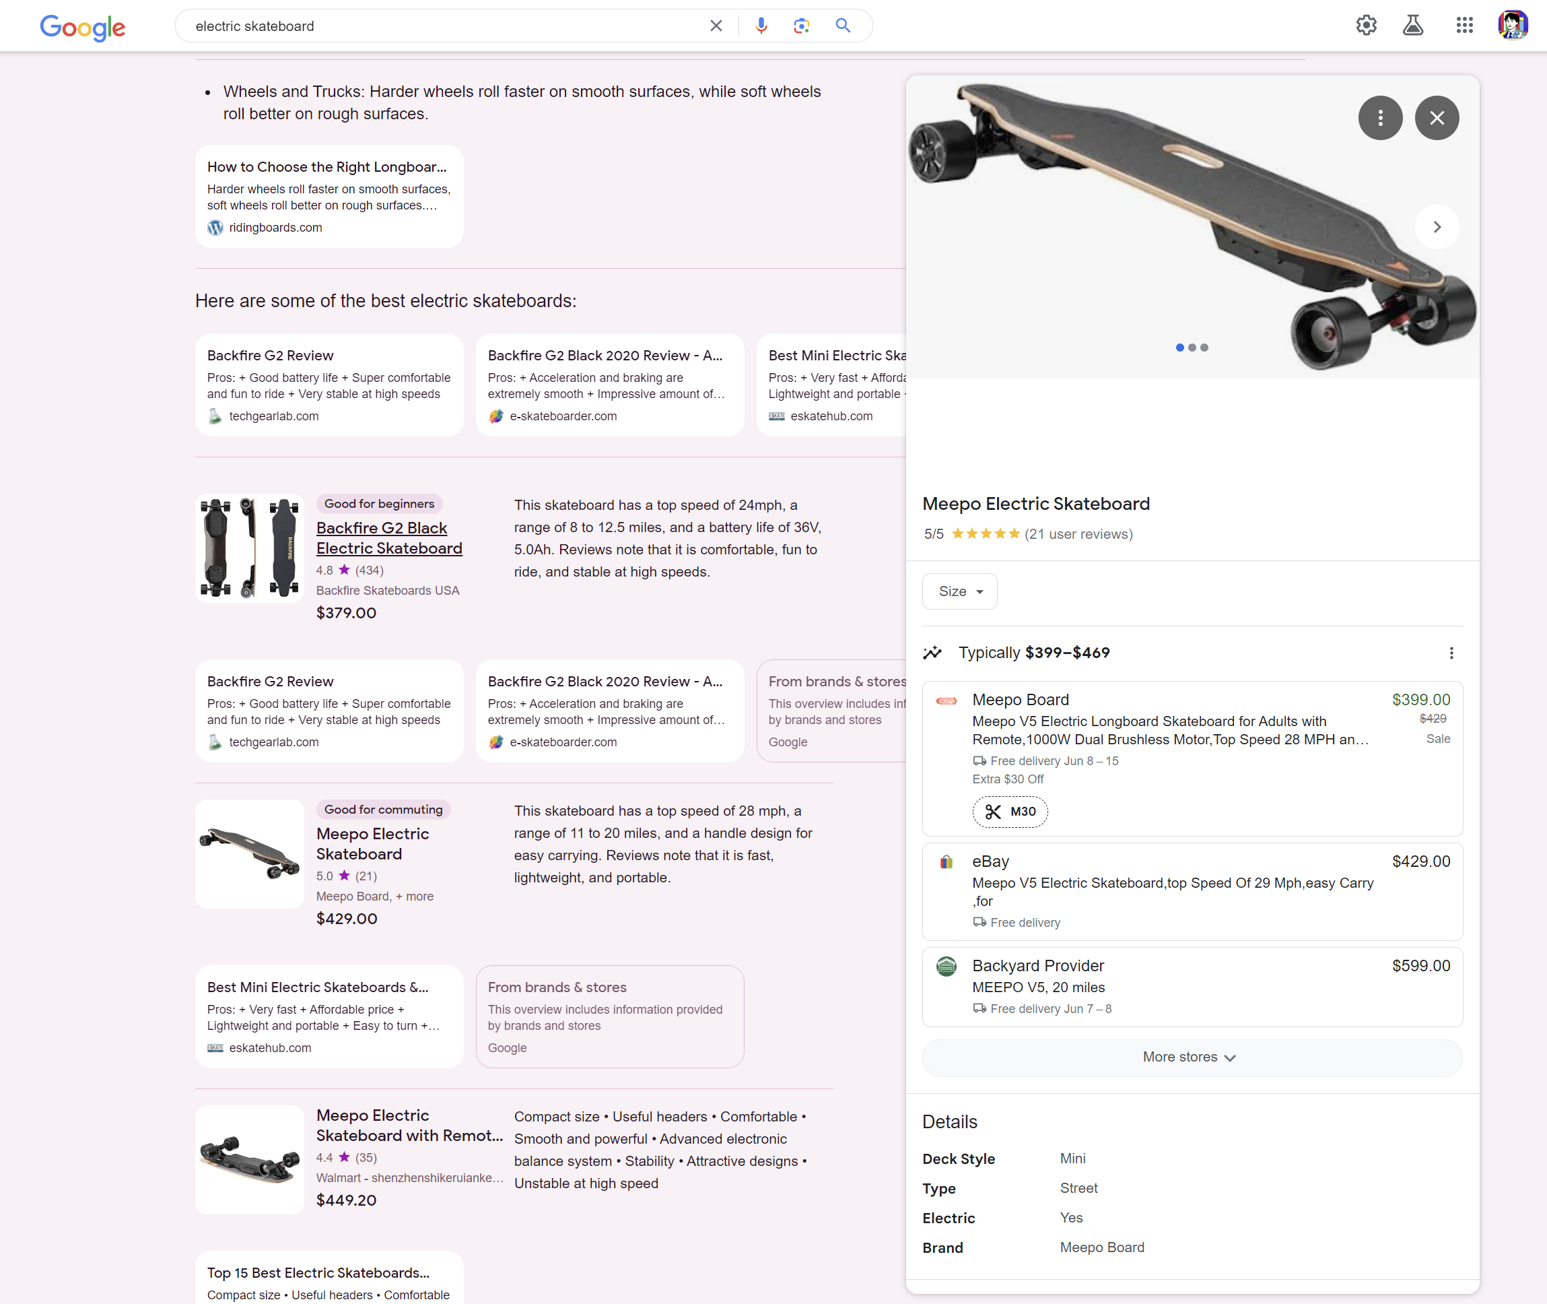
Task: Jump to second product image dot
Action: click(x=1192, y=348)
